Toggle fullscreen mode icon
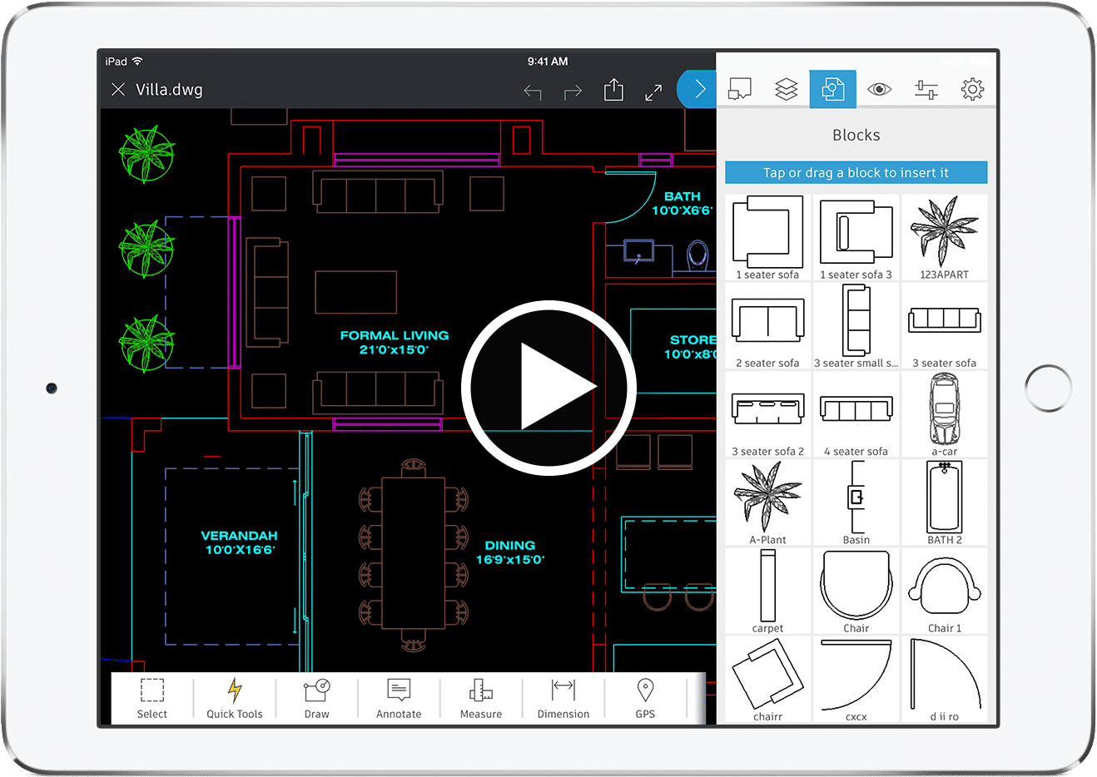1097x777 pixels. 653,92
